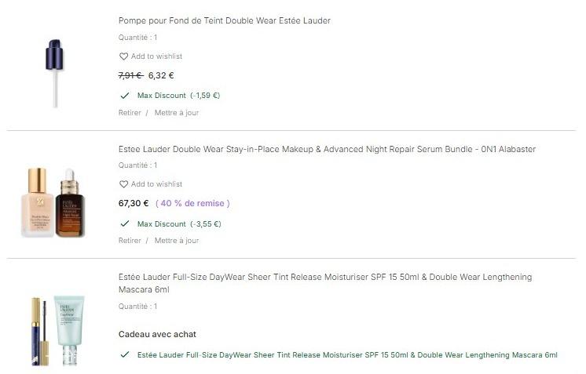Click heart icon for Pompe Fond de Teint
The width and height of the screenshot is (586, 374).
[123, 56]
